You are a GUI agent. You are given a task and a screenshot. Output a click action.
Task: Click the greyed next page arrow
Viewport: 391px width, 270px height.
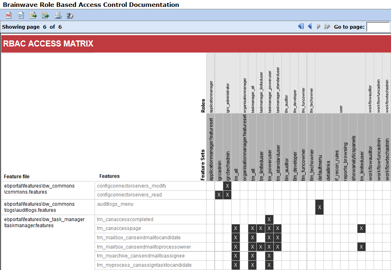(x=319, y=26)
